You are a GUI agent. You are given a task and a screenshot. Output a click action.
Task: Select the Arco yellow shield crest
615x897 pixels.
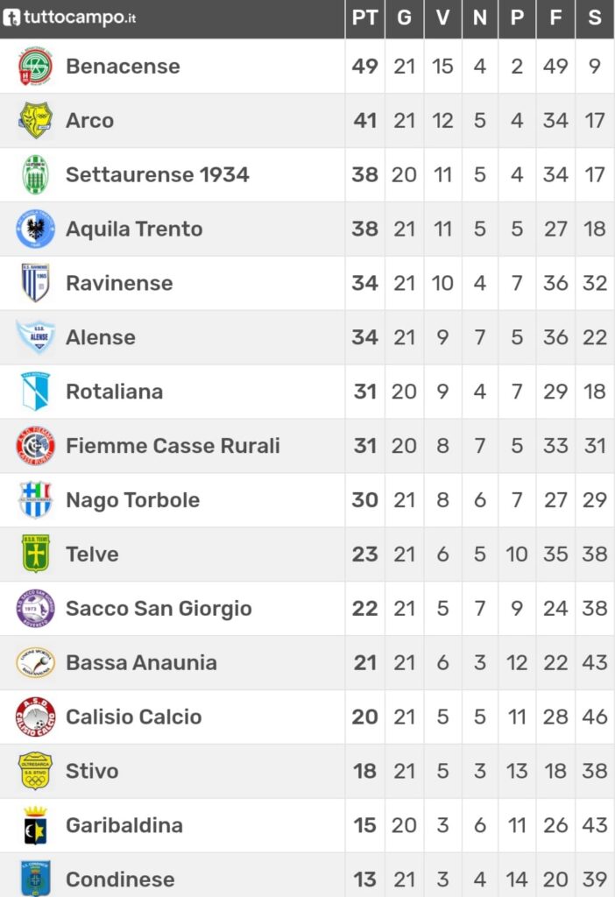click(35, 120)
